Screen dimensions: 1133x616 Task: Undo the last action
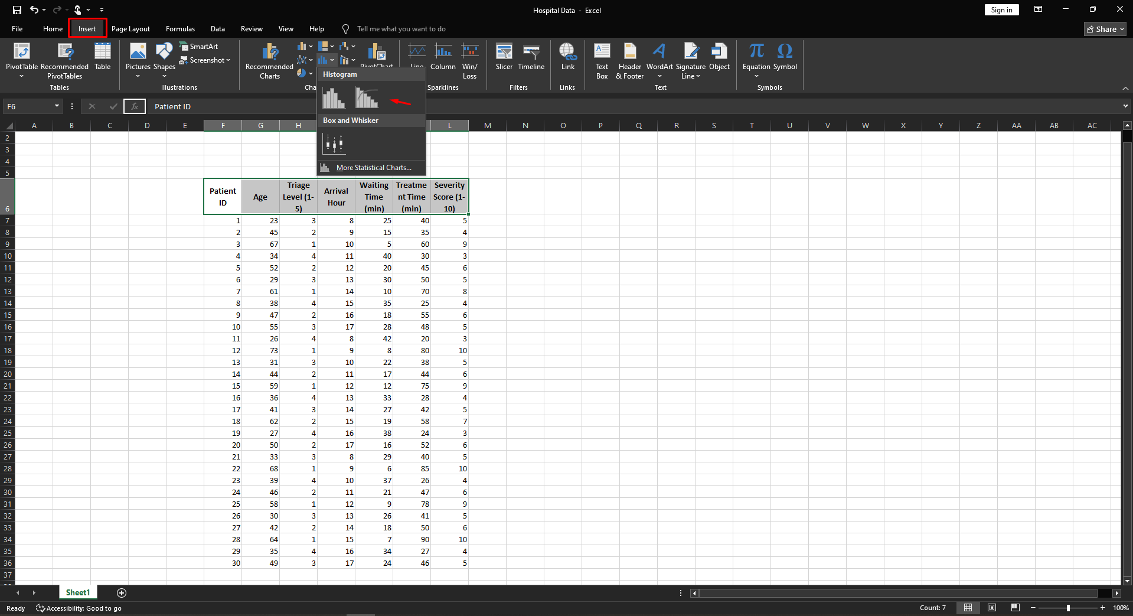(34, 10)
